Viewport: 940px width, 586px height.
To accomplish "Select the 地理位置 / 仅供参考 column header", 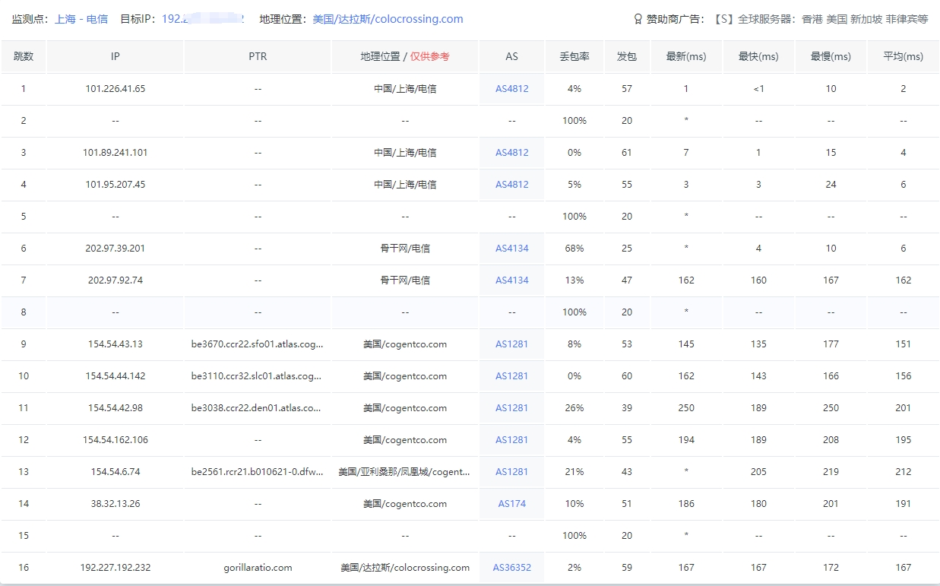I will click(x=405, y=57).
